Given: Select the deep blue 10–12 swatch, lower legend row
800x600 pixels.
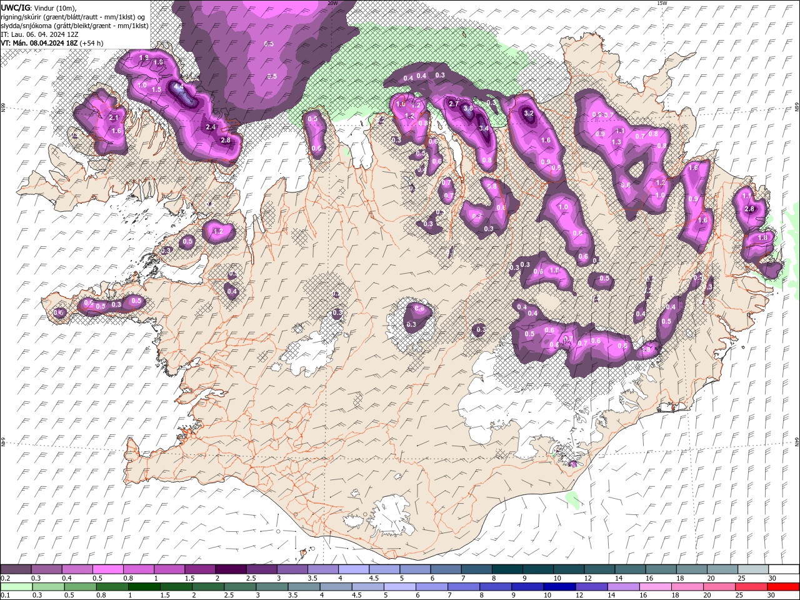Looking at the screenshot, I should coord(560,586).
